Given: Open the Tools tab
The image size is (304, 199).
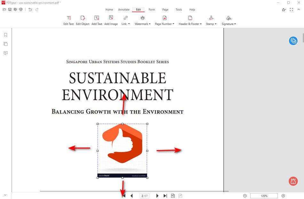Looking at the screenshot, I should tap(179, 10).
